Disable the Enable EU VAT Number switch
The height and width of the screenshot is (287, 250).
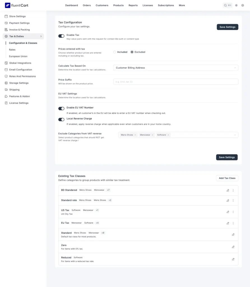click(61, 108)
